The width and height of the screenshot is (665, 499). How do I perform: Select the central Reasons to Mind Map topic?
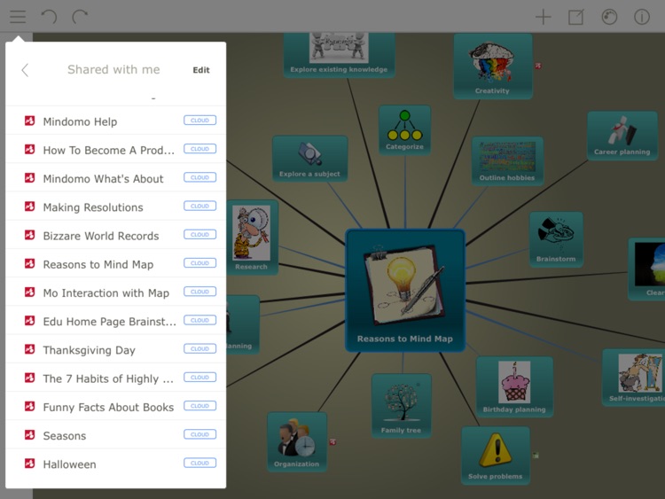pos(405,291)
